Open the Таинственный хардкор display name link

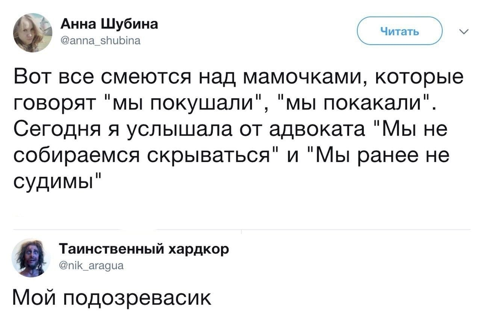144,249
